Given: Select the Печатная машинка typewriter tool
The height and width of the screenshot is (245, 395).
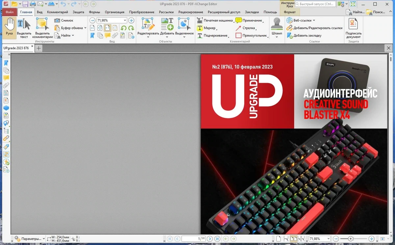Looking at the screenshot, I should (215, 20).
